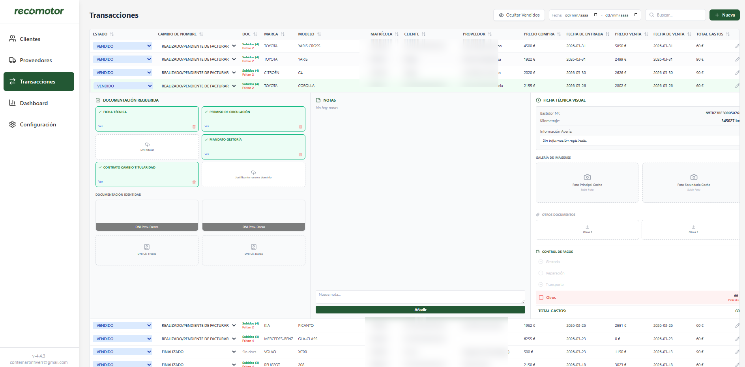The width and height of the screenshot is (745, 367).
Task: Open the FINALIZADO dropdown on the Volvo XC90 row
Action: click(x=198, y=352)
